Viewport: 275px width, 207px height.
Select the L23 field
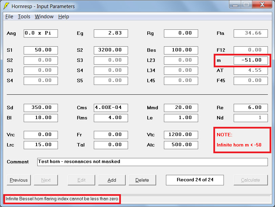click(x=181, y=61)
